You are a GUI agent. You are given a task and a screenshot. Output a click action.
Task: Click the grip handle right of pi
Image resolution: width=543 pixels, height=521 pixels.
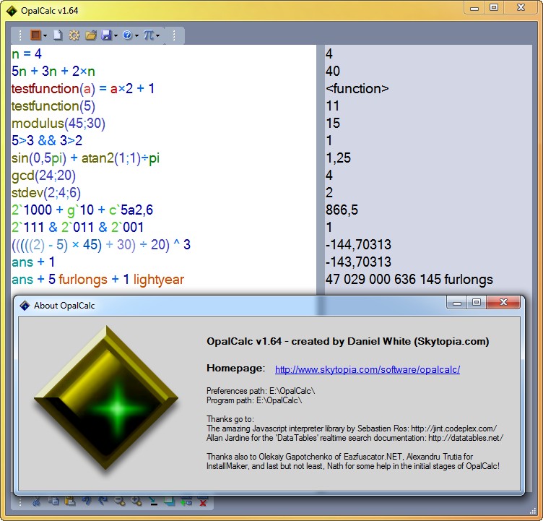click(x=174, y=35)
